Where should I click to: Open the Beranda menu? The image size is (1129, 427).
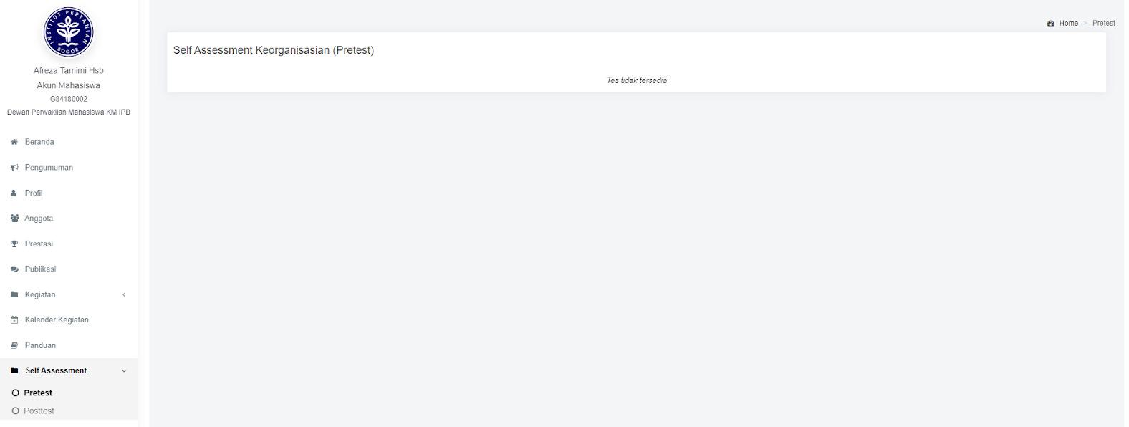(39, 142)
